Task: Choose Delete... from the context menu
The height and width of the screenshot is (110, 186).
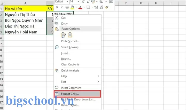Action: point(78,59)
